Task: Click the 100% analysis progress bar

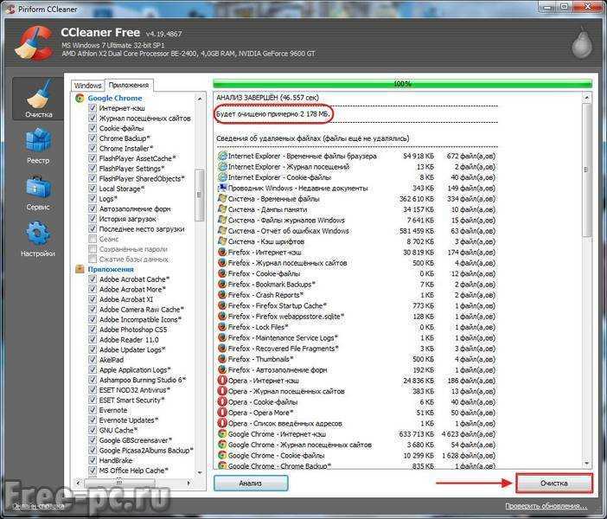Action: pos(402,84)
